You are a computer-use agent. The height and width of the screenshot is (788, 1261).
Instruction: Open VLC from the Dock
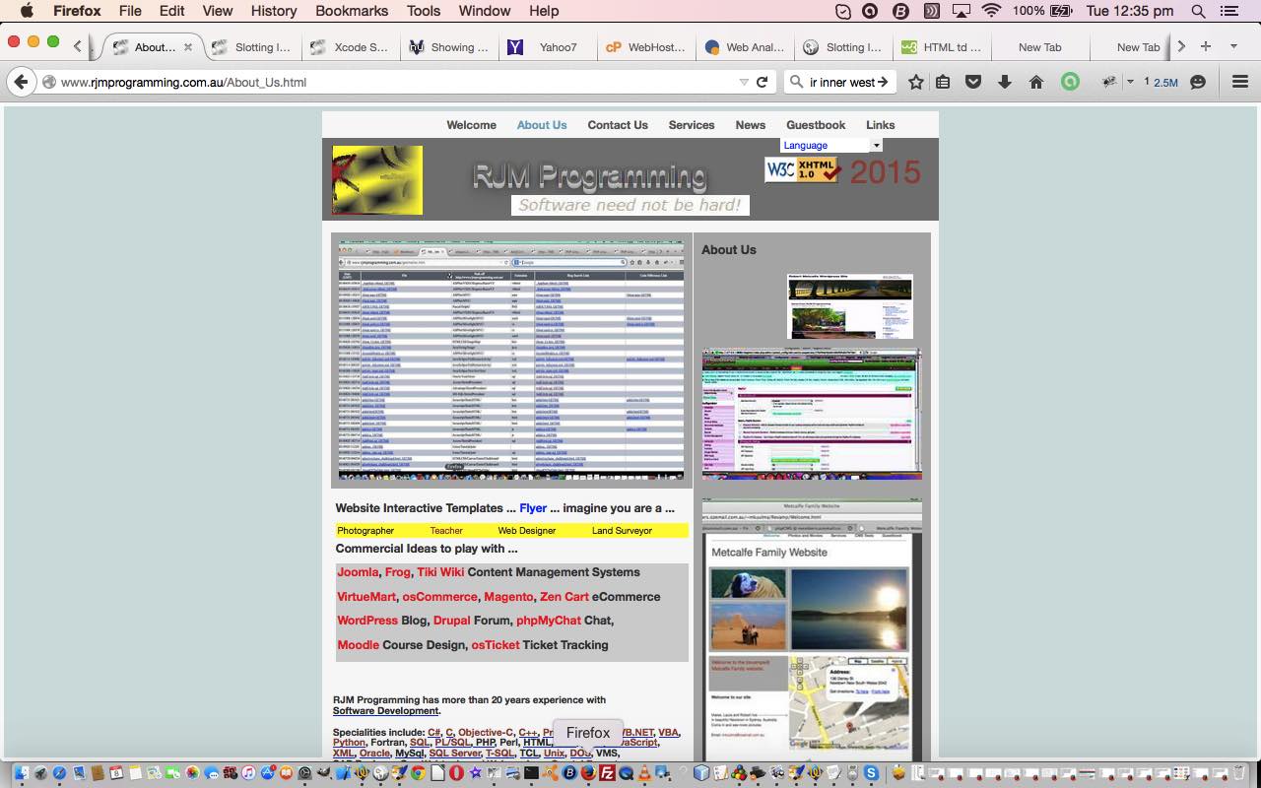click(644, 774)
